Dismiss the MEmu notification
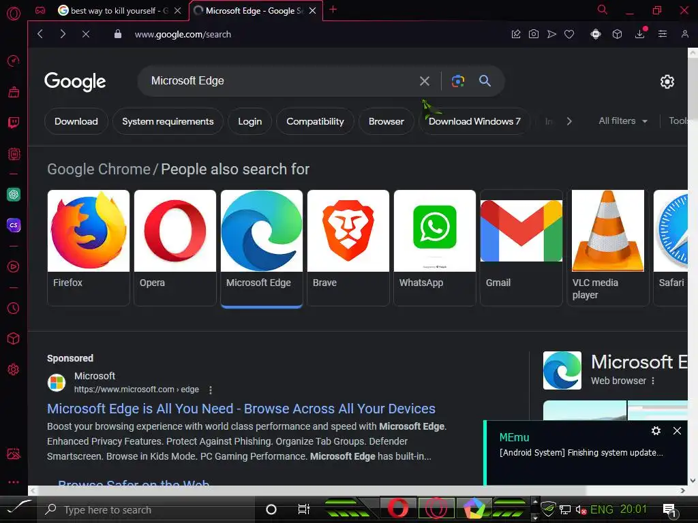 [677, 430]
